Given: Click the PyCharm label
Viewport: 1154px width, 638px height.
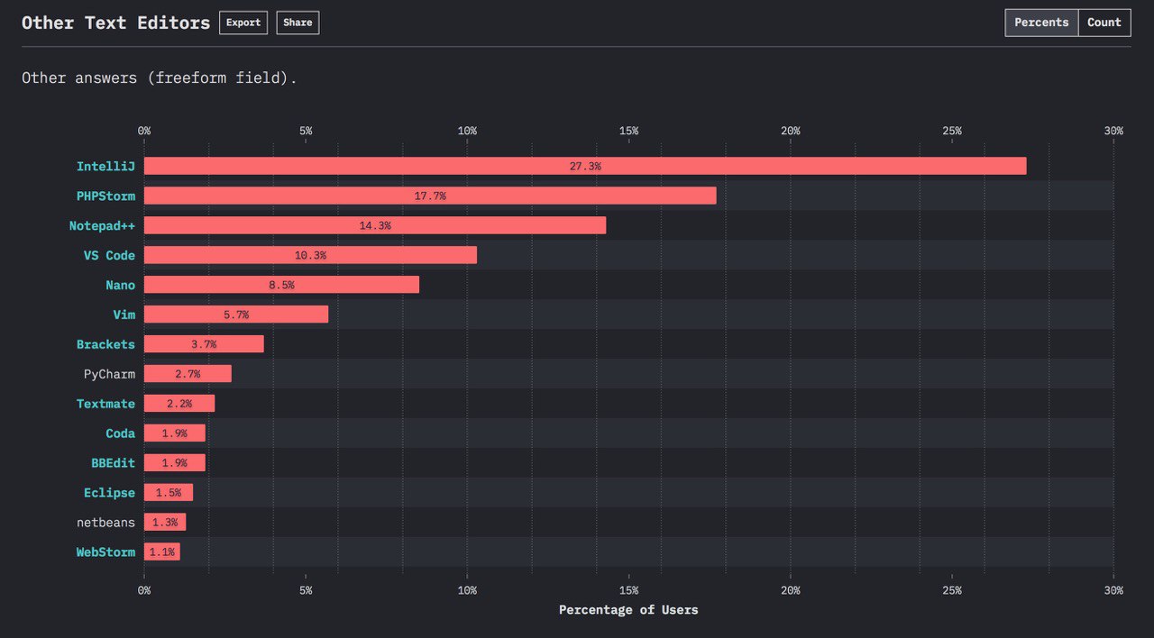Looking at the screenshot, I should pos(109,374).
